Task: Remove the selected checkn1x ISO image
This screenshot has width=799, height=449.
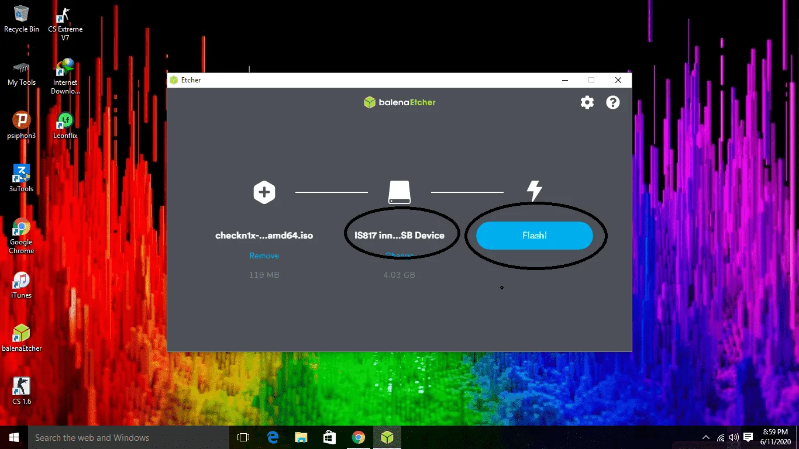Action: click(x=264, y=255)
